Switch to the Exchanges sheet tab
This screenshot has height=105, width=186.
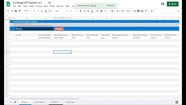[x=71, y=102]
